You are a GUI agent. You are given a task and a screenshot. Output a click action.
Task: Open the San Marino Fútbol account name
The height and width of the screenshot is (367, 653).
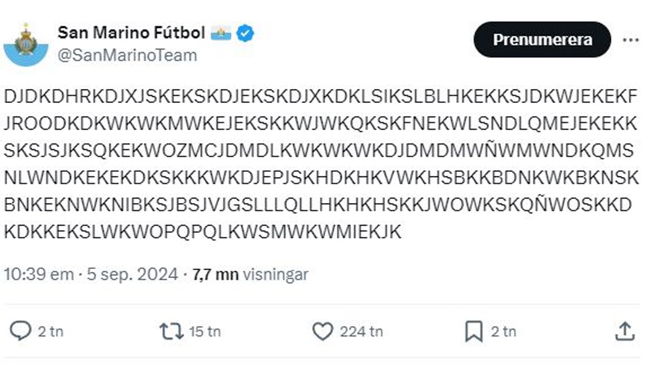[x=131, y=33]
